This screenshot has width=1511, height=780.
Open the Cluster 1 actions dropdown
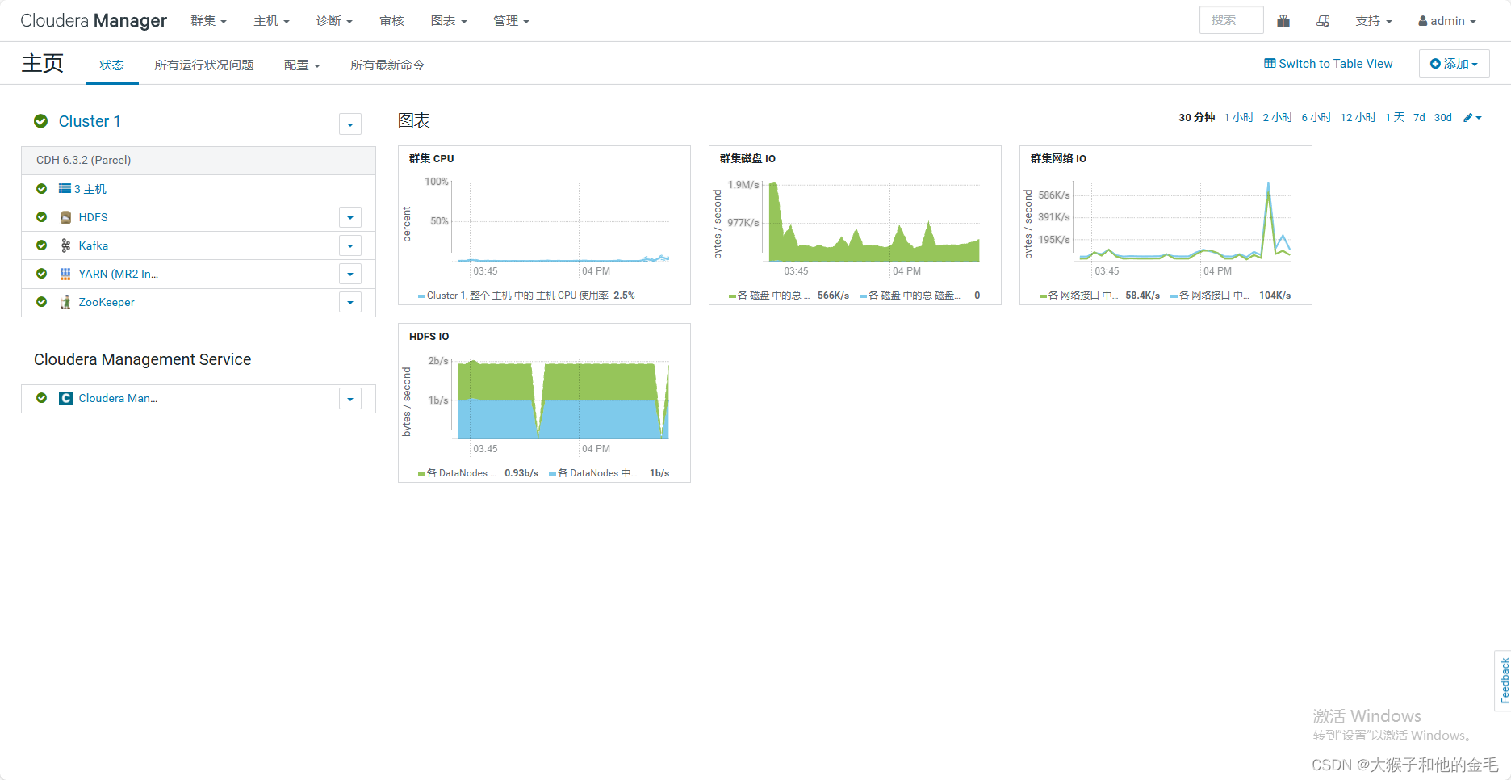click(x=349, y=124)
